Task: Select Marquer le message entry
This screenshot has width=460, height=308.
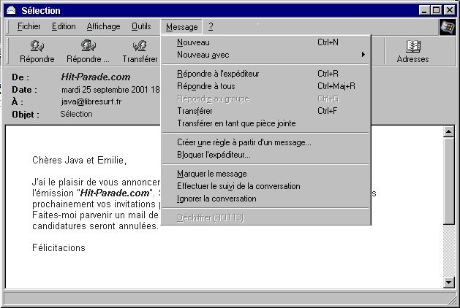Action: tap(211, 174)
